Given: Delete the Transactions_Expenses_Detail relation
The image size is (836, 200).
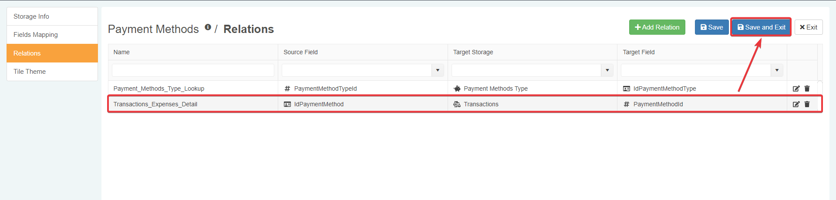Looking at the screenshot, I should 807,104.
